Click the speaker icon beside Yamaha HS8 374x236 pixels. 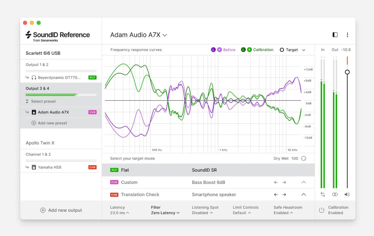click(x=34, y=167)
